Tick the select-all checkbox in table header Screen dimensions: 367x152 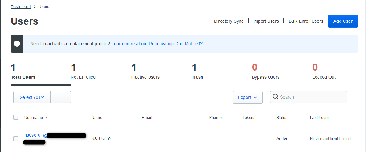click(16, 117)
